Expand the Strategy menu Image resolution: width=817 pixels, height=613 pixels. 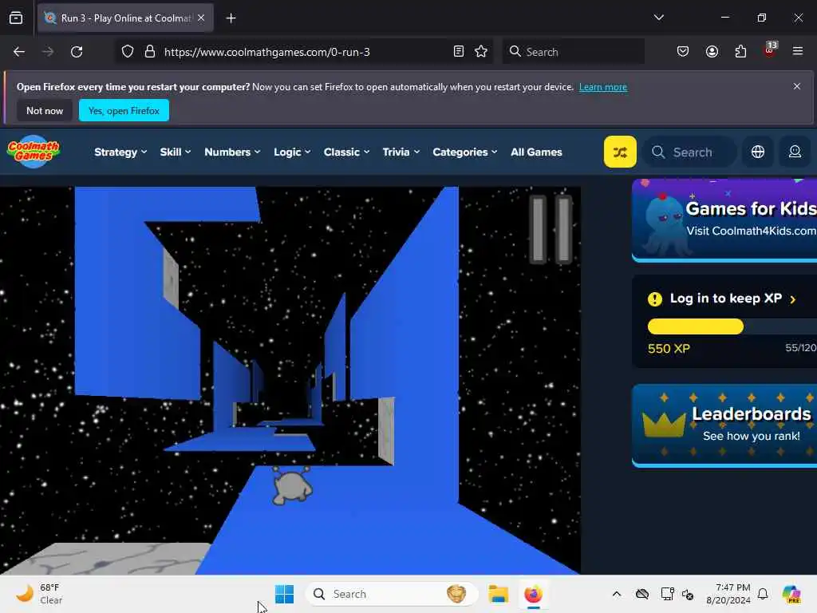(120, 152)
